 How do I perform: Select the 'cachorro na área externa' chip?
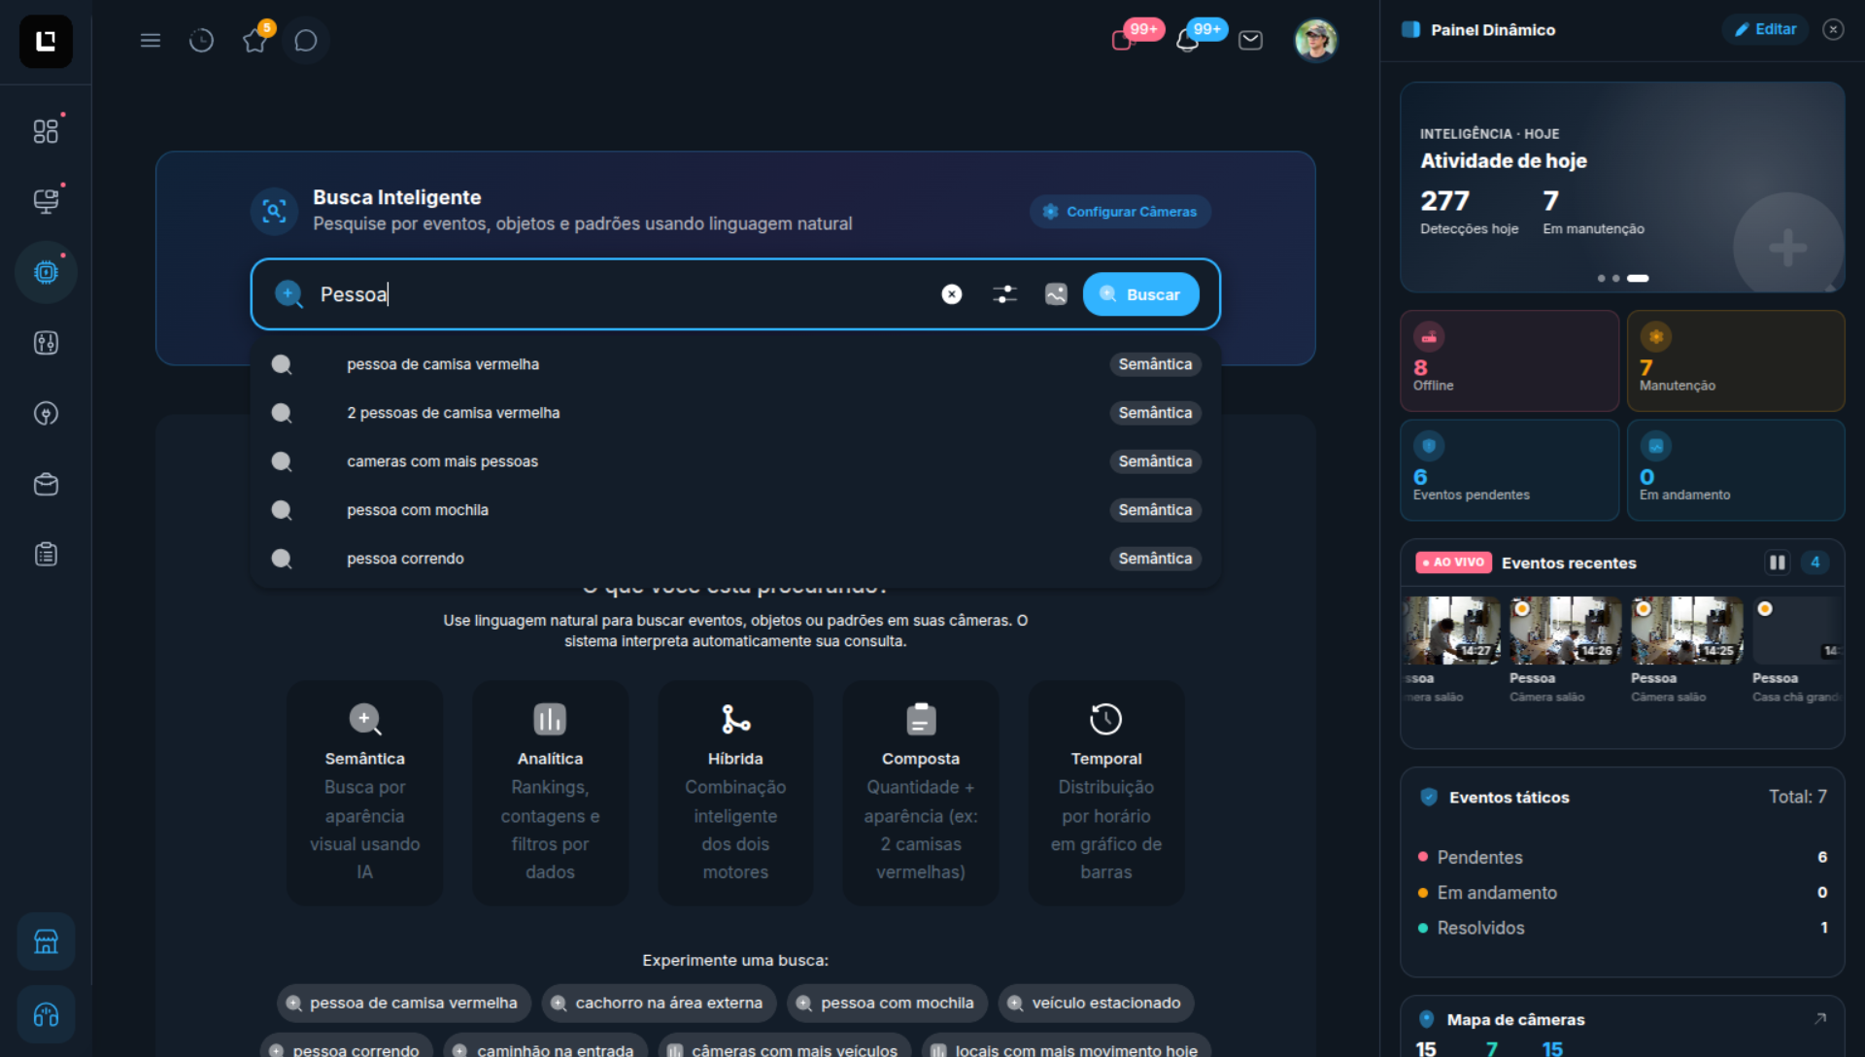659,1003
